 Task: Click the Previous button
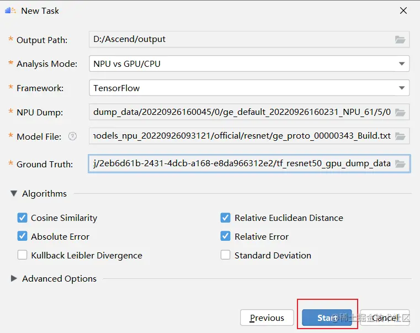pos(267,318)
